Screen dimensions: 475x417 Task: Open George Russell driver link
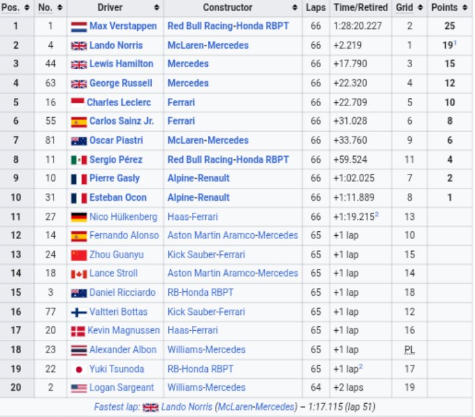(121, 83)
